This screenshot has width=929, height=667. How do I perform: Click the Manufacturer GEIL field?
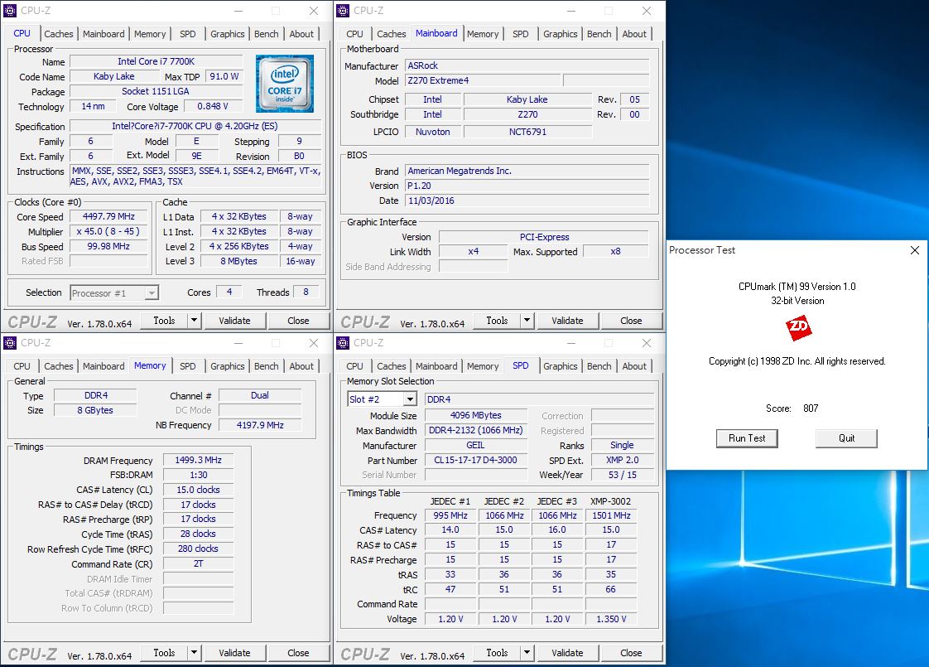[475, 445]
